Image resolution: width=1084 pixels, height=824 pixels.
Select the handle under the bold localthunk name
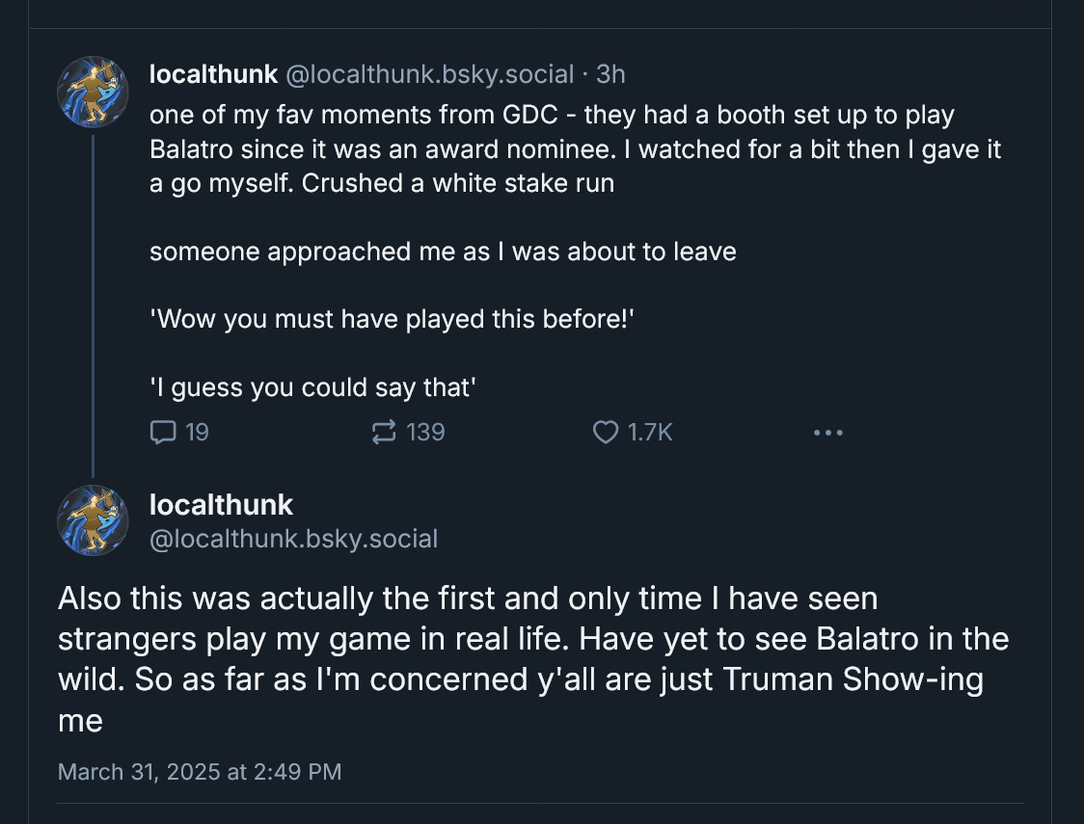point(293,539)
